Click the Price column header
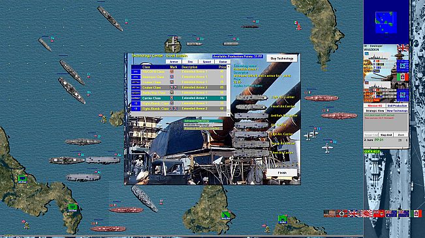 pos(222,67)
